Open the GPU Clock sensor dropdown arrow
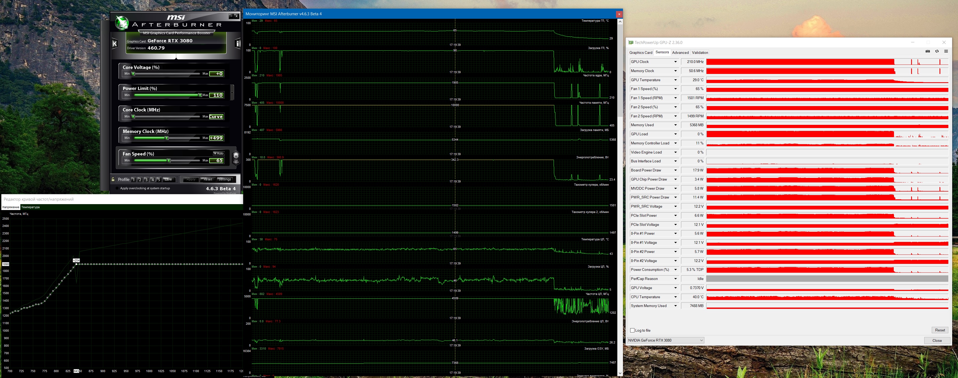Screen dimensions: 958x378 pyautogui.click(x=675, y=62)
